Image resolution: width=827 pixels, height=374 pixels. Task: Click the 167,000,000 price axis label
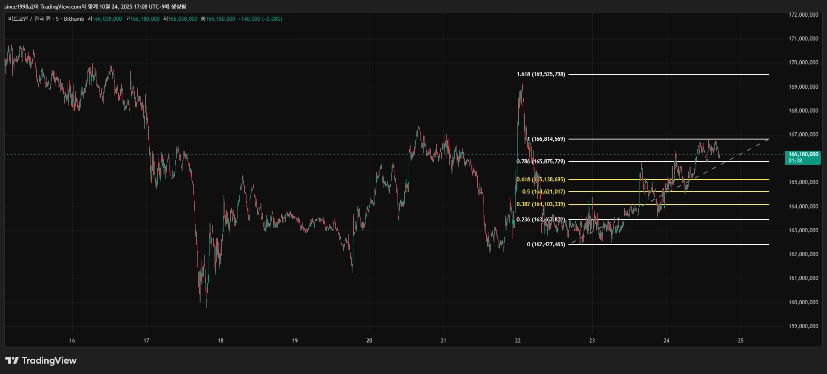[804, 135]
